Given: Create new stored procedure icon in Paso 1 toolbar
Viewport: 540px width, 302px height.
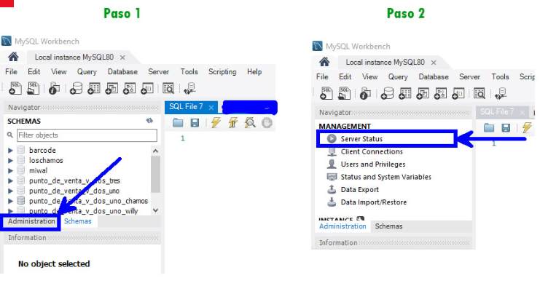Looking at the screenshot, I should pyautogui.click(x=130, y=88).
